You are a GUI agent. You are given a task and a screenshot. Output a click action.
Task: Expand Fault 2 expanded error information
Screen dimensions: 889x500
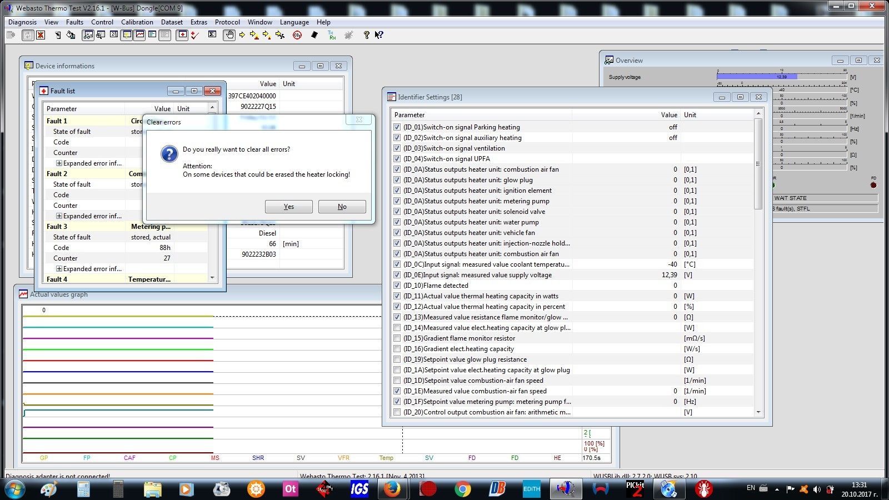[x=59, y=216]
